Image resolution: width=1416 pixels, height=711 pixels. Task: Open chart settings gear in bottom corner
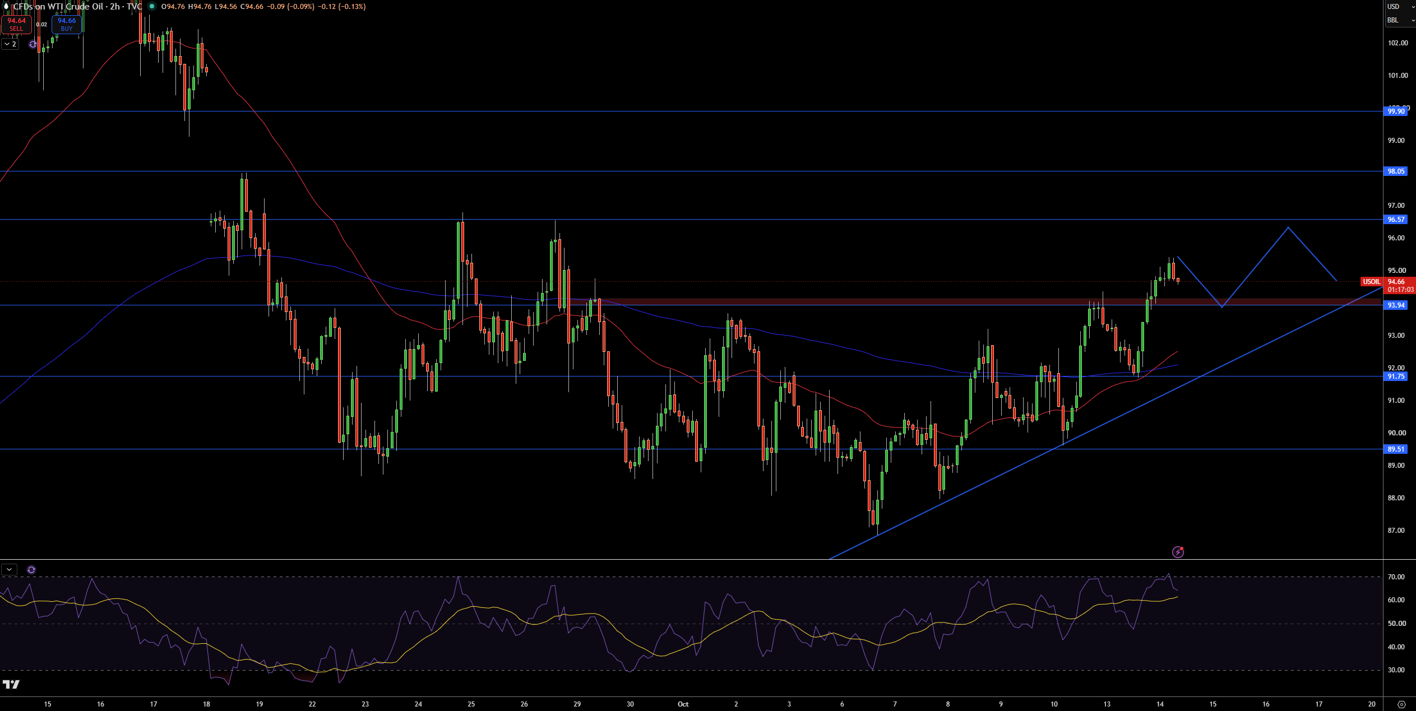pos(1401,704)
